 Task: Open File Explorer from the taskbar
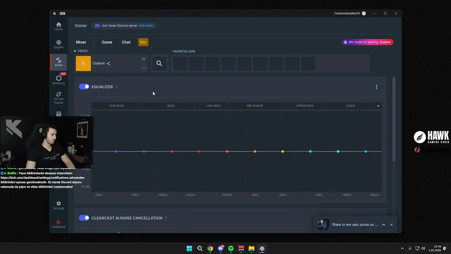pyautogui.click(x=252, y=248)
